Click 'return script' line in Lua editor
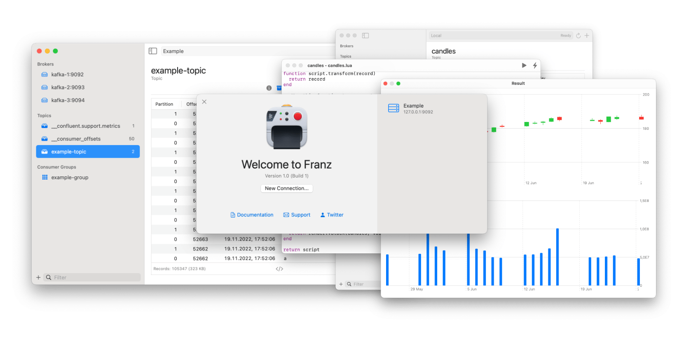Screen dimensions: 684x342 (301, 250)
